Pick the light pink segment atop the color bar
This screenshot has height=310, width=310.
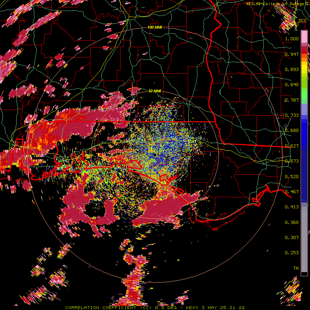point(304,37)
